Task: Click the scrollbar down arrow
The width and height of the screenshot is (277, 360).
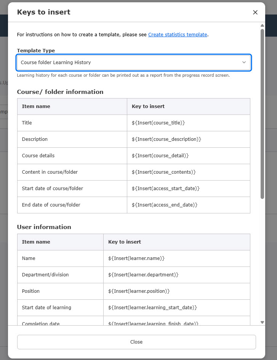Action: coord(262,322)
